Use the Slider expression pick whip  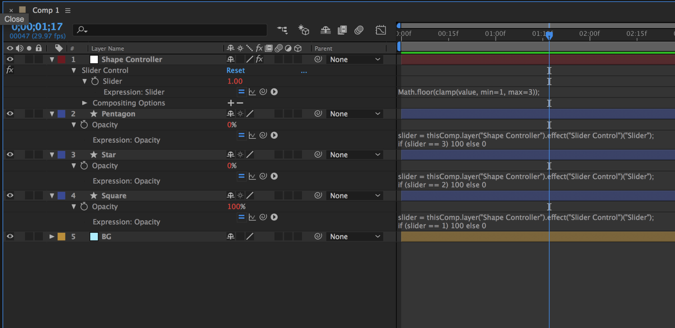(x=263, y=92)
